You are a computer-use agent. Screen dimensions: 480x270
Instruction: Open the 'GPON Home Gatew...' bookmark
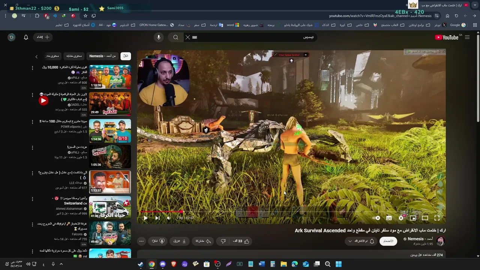[156, 25]
